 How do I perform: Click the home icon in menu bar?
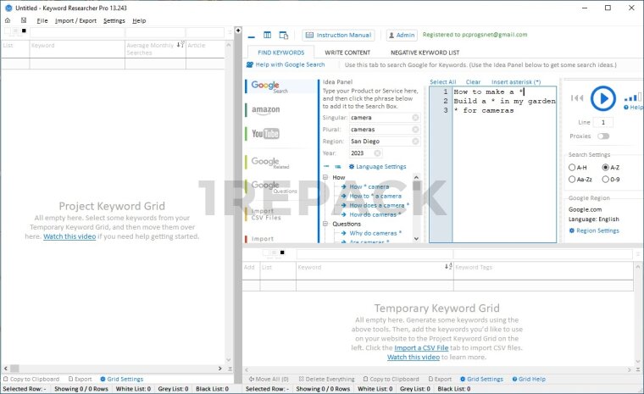[x=8, y=20]
